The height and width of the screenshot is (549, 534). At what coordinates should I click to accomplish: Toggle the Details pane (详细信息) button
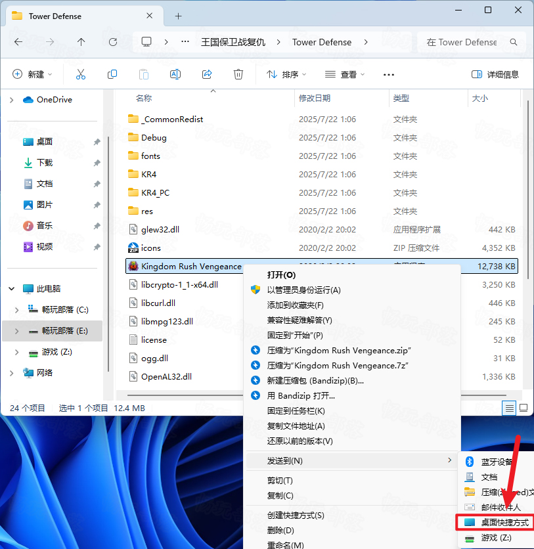[x=495, y=74]
